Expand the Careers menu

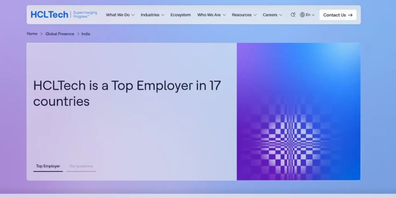[272, 15]
